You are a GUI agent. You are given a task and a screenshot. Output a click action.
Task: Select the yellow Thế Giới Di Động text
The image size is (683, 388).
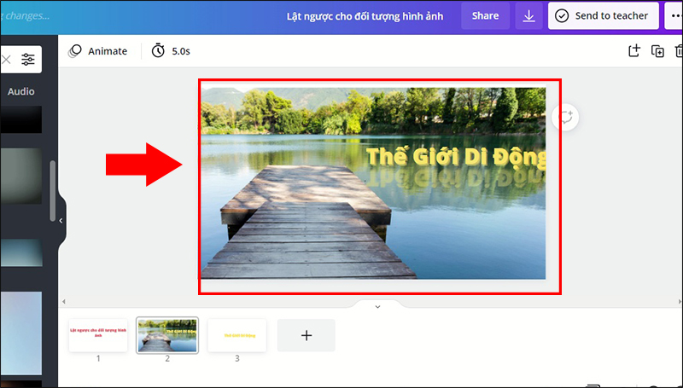coord(456,157)
